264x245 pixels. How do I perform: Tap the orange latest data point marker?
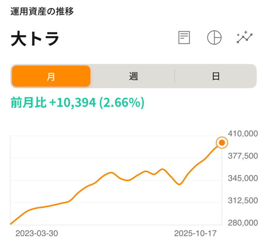point(222,143)
